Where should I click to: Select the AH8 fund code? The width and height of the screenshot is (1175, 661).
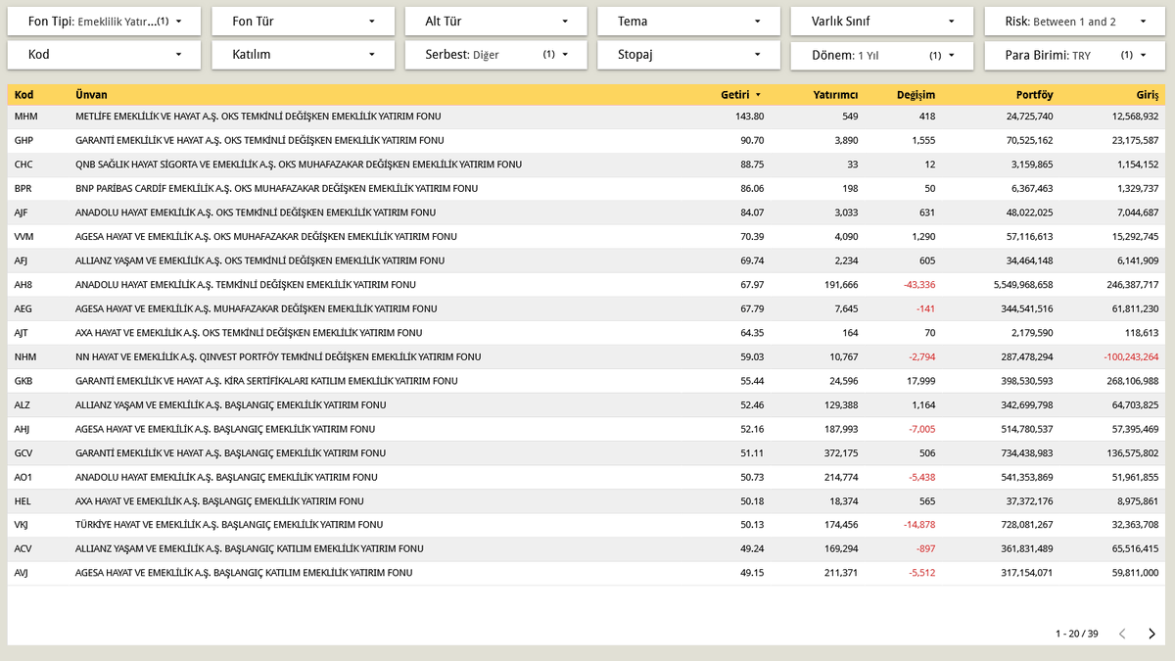(x=23, y=285)
